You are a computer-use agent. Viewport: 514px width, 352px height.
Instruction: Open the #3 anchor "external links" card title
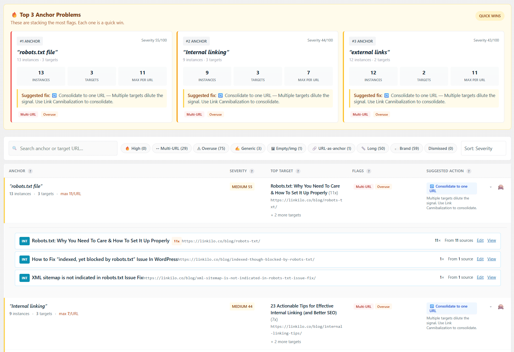(369, 52)
